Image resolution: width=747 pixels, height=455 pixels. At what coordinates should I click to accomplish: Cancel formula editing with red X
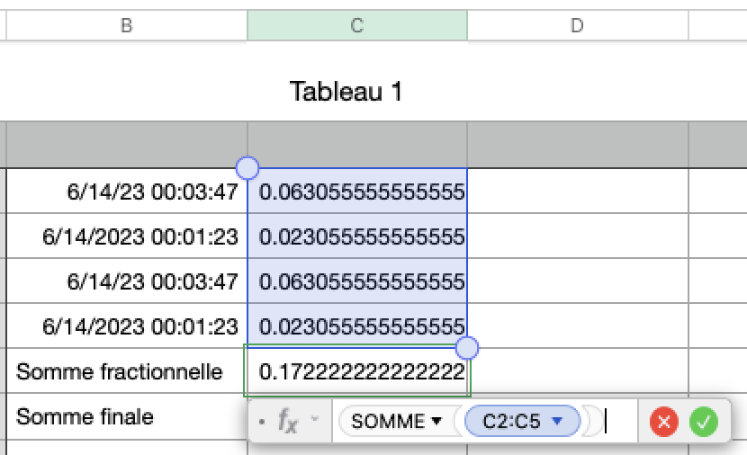point(664,421)
